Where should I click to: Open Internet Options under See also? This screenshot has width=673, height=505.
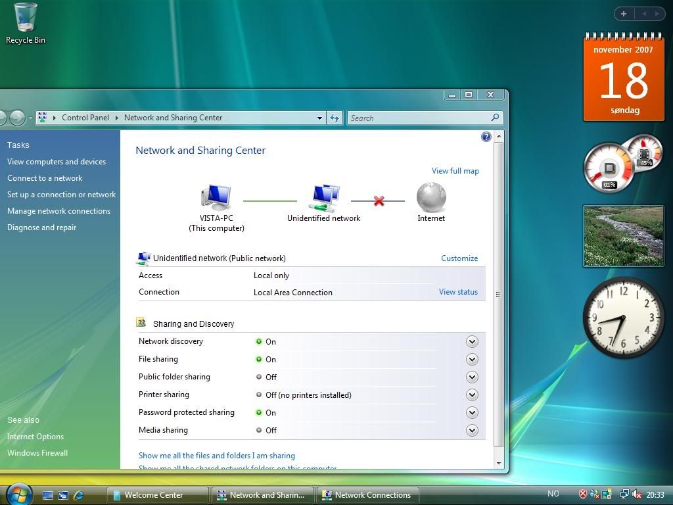35,437
